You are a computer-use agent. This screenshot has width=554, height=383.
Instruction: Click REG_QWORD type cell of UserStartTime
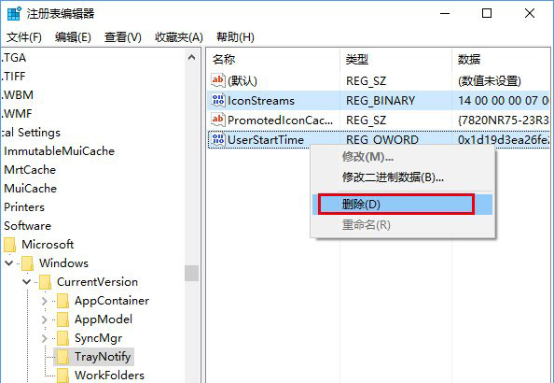(x=382, y=140)
